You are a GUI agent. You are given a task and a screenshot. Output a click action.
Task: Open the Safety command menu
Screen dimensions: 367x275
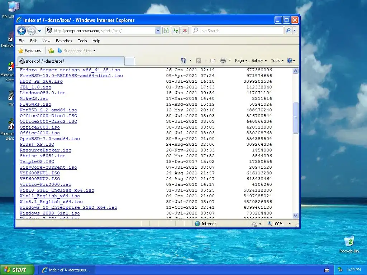pos(259,61)
